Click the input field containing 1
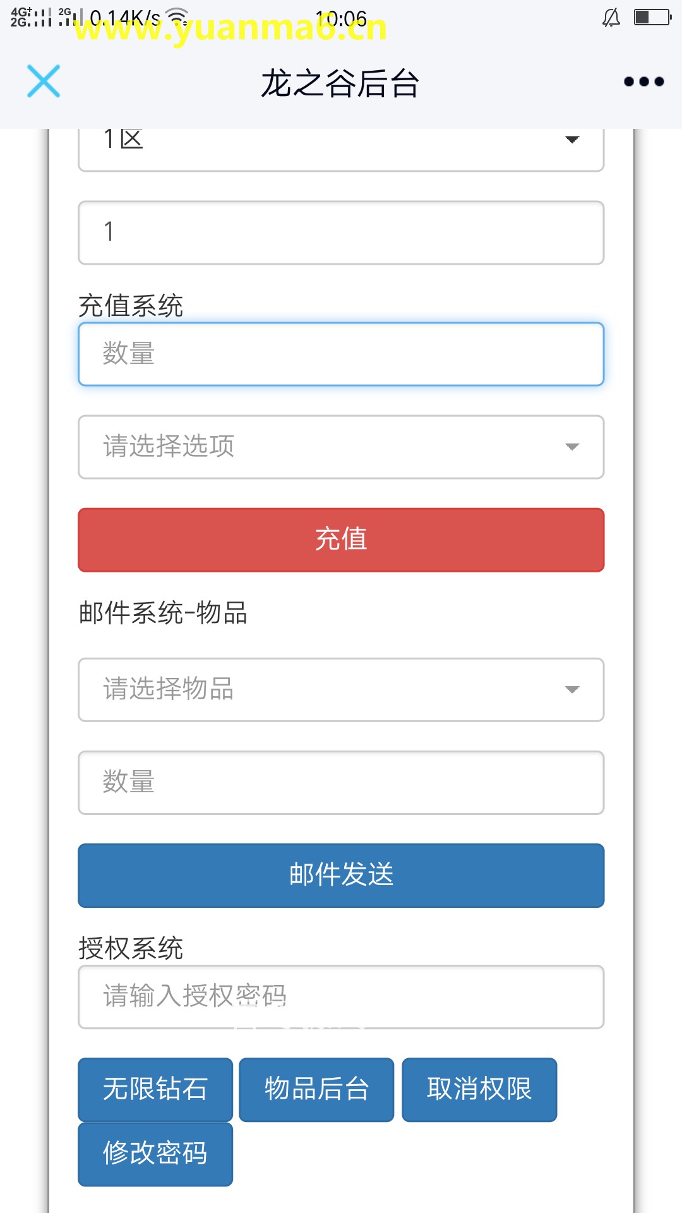The height and width of the screenshot is (1213, 682). click(341, 232)
